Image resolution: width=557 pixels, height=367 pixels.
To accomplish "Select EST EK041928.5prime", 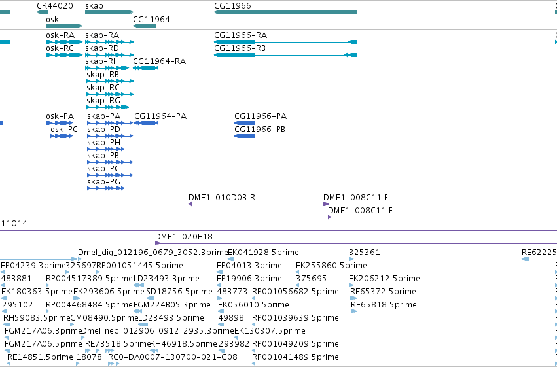I will 231,260.
